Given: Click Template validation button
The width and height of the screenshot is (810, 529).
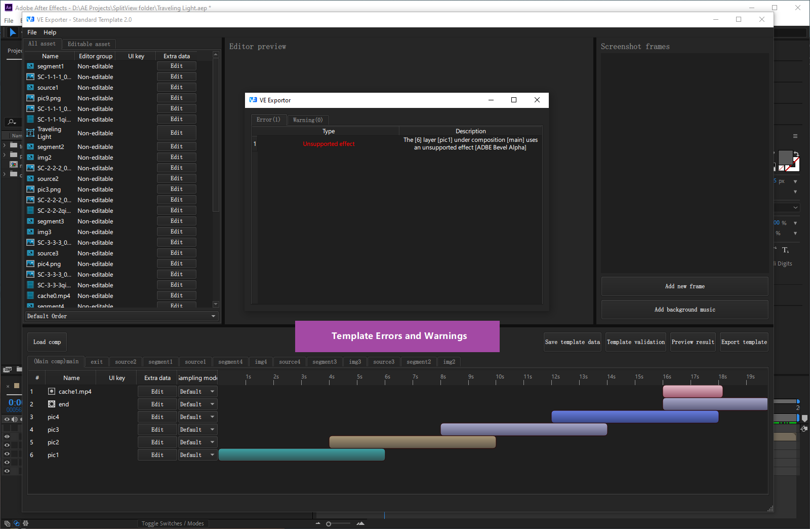Looking at the screenshot, I should point(636,342).
